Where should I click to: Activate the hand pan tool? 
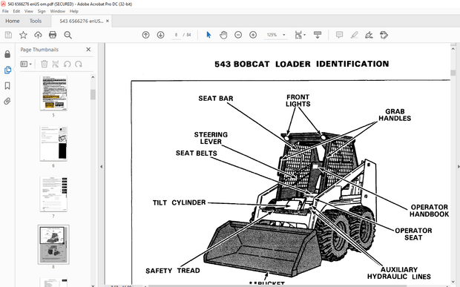tap(223, 35)
